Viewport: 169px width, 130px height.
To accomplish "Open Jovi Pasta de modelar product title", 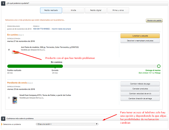I will [x=50, y=47].
